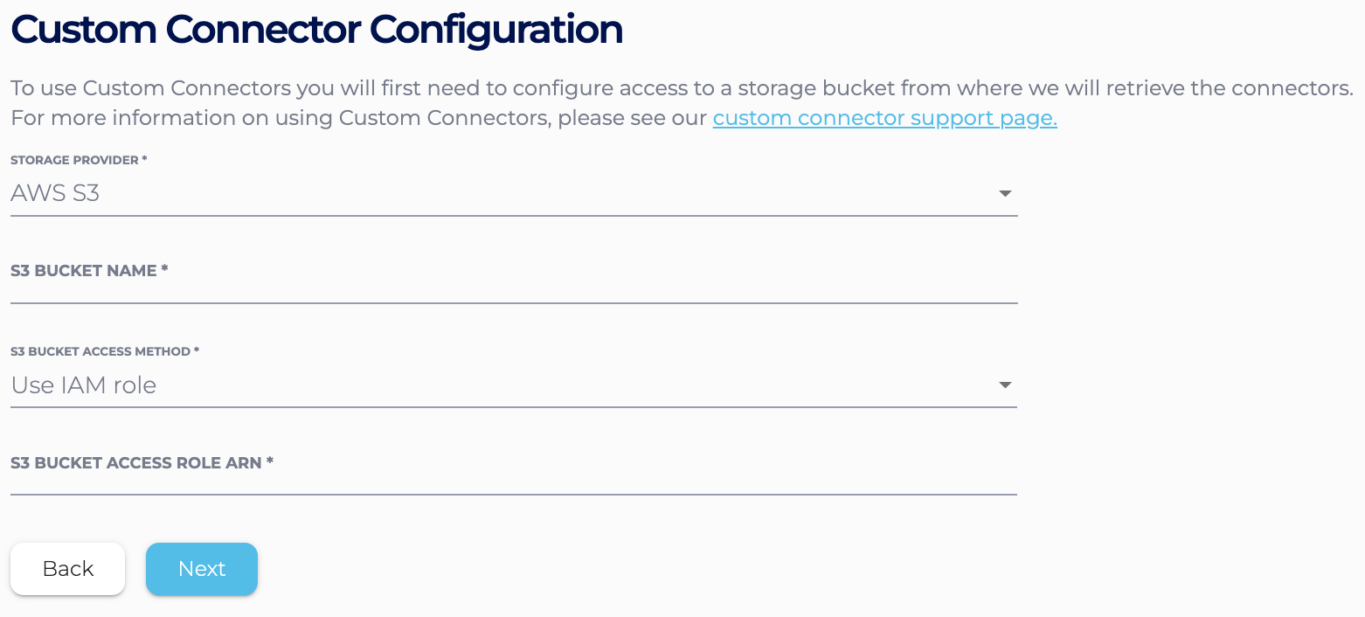Expand the S3 Bucket Access Method arrow

click(1005, 385)
